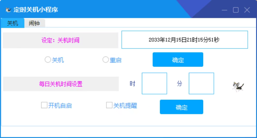The width and height of the screenshot is (257, 138).
Task: Click the app icon in the title bar
Action: (9, 10)
